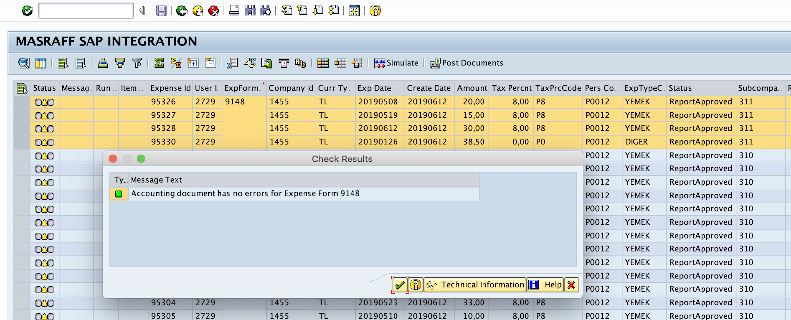
Task: Focus the transaction command field
Action: point(86,11)
